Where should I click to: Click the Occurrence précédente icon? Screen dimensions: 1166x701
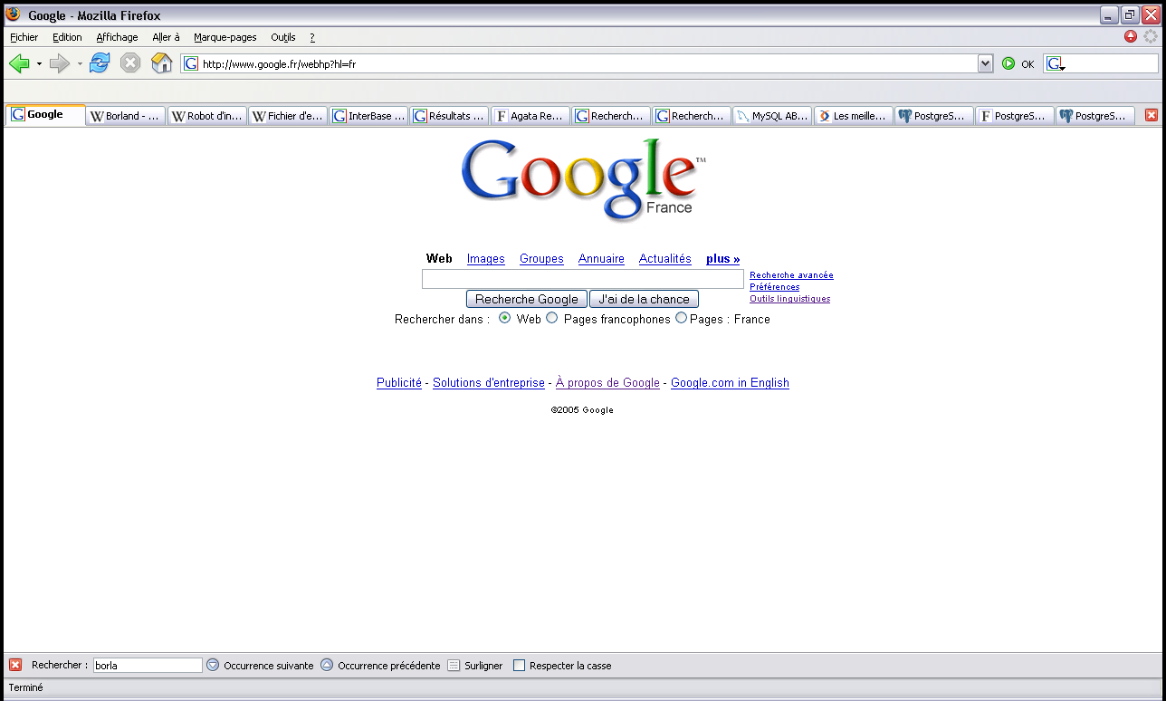327,665
